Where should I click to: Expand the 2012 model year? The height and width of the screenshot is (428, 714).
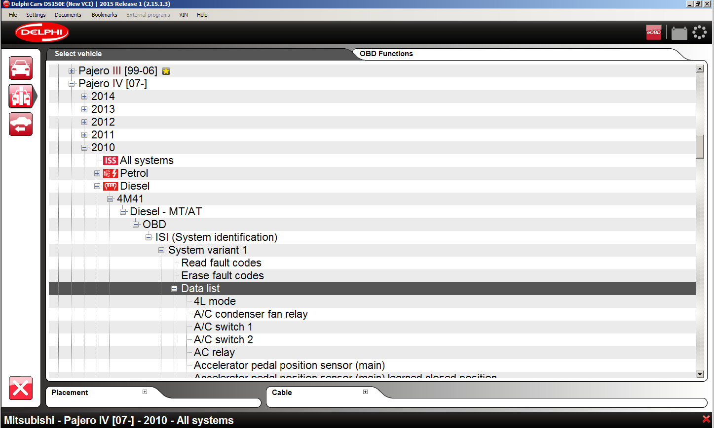tap(84, 122)
